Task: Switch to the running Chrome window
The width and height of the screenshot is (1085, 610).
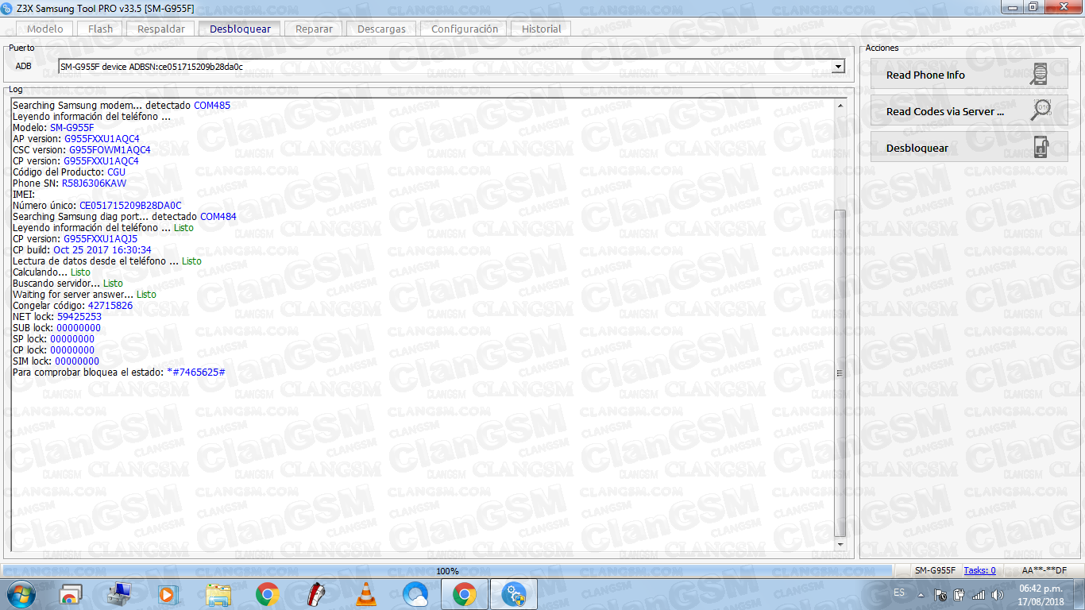Action: 465,594
